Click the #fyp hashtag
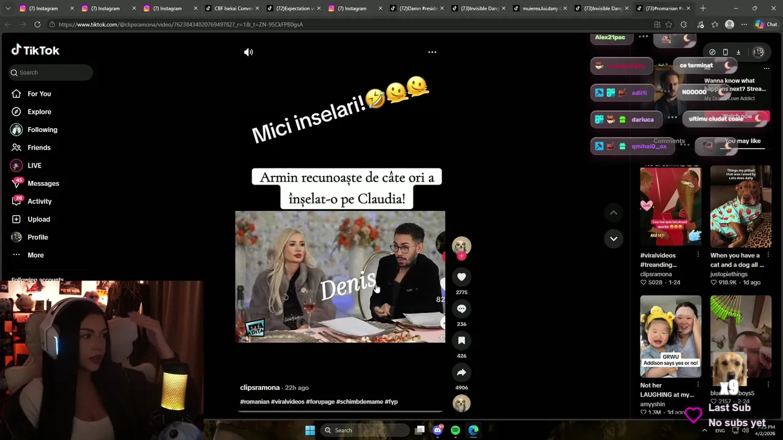 point(391,402)
